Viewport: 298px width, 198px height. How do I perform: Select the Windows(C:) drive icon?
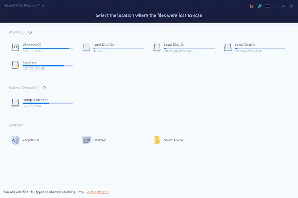(15, 47)
